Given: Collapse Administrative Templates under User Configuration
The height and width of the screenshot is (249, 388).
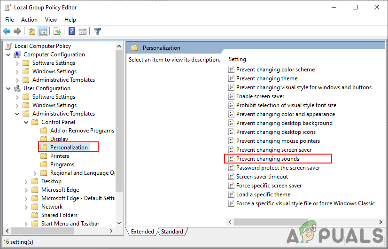Looking at the screenshot, I should pos(17,114).
